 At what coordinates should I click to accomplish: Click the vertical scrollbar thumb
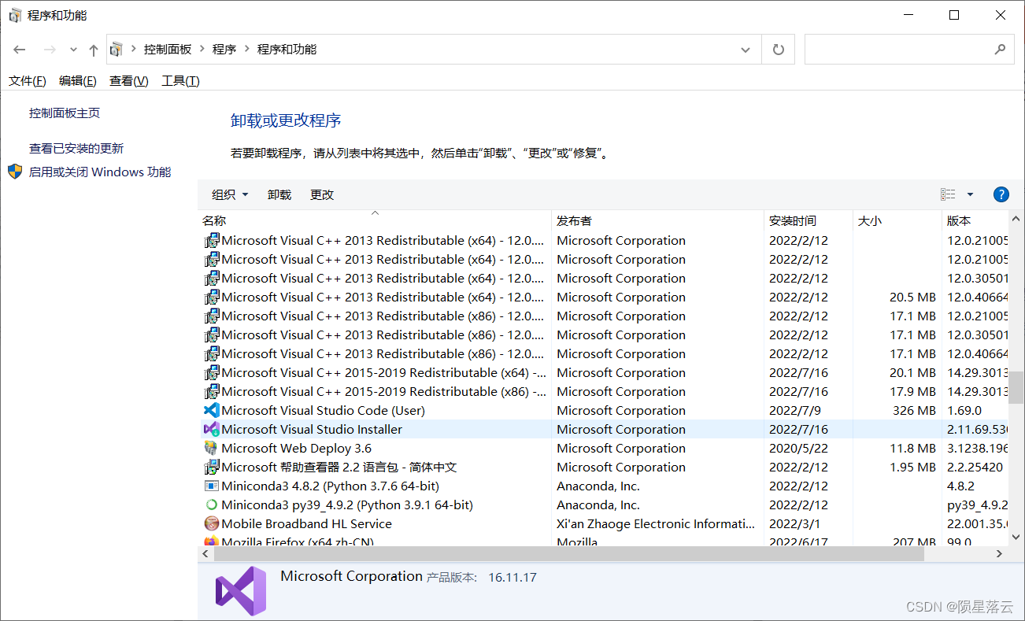point(1016,386)
